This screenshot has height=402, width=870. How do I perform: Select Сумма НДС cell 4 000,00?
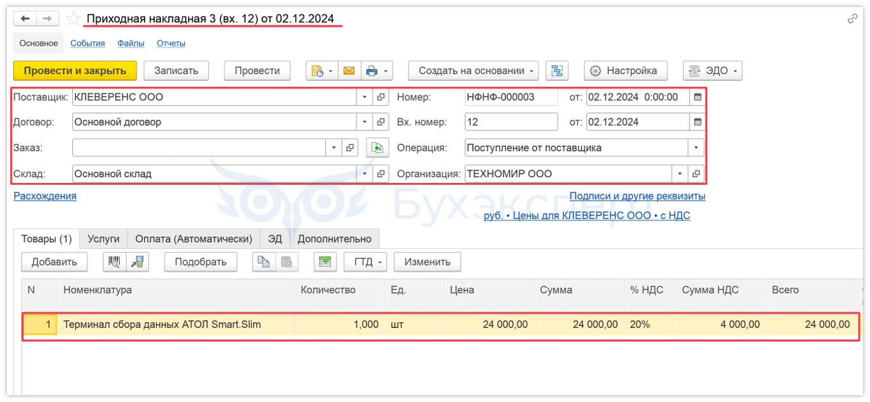click(x=721, y=325)
